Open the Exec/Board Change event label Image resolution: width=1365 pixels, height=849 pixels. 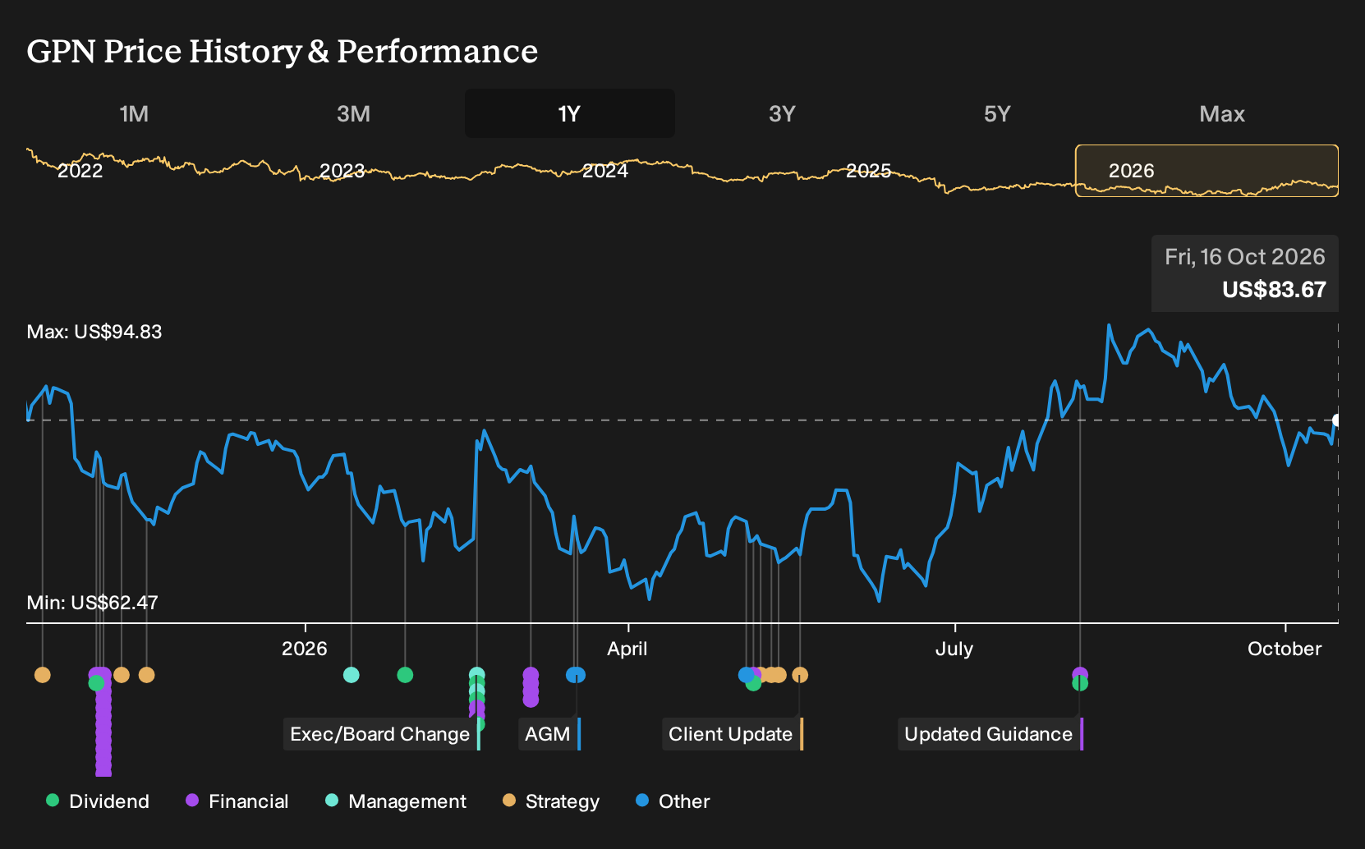(382, 734)
